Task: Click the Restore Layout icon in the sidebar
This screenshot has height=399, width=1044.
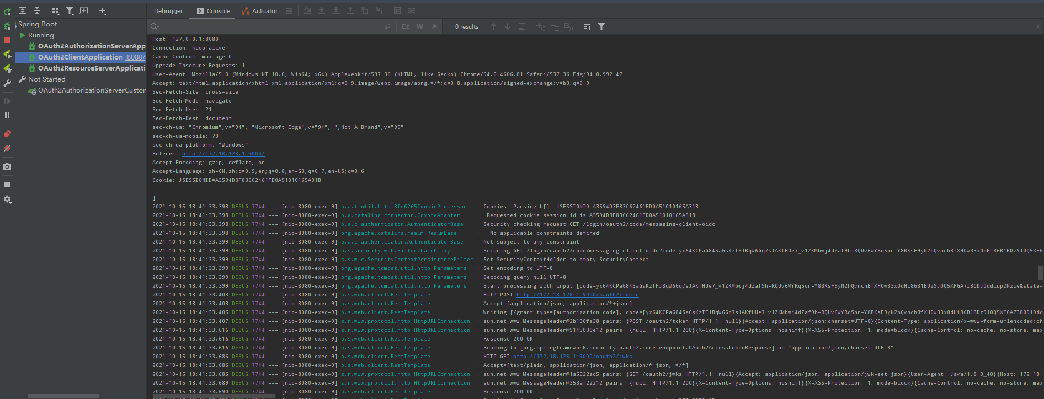Action: point(7,185)
